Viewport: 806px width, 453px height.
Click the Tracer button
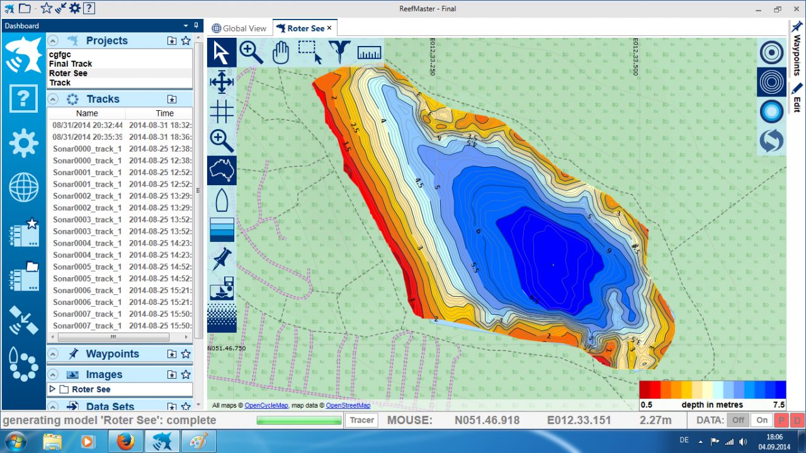pyautogui.click(x=361, y=420)
